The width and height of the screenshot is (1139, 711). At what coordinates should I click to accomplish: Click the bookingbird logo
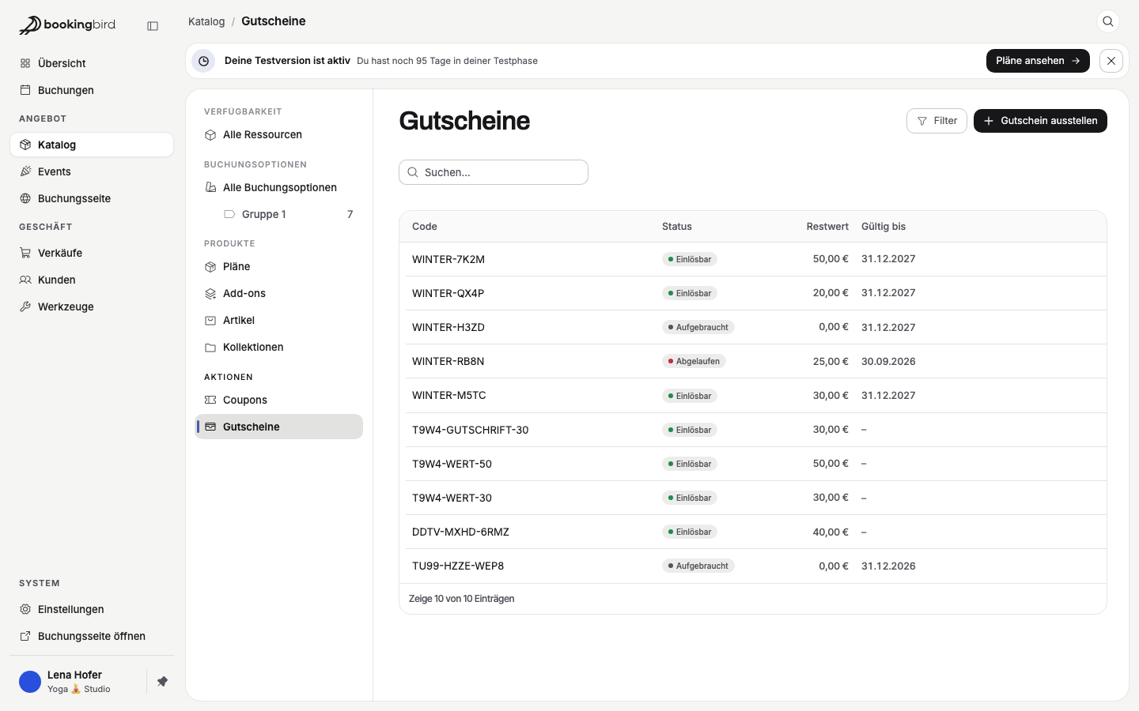(x=67, y=25)
